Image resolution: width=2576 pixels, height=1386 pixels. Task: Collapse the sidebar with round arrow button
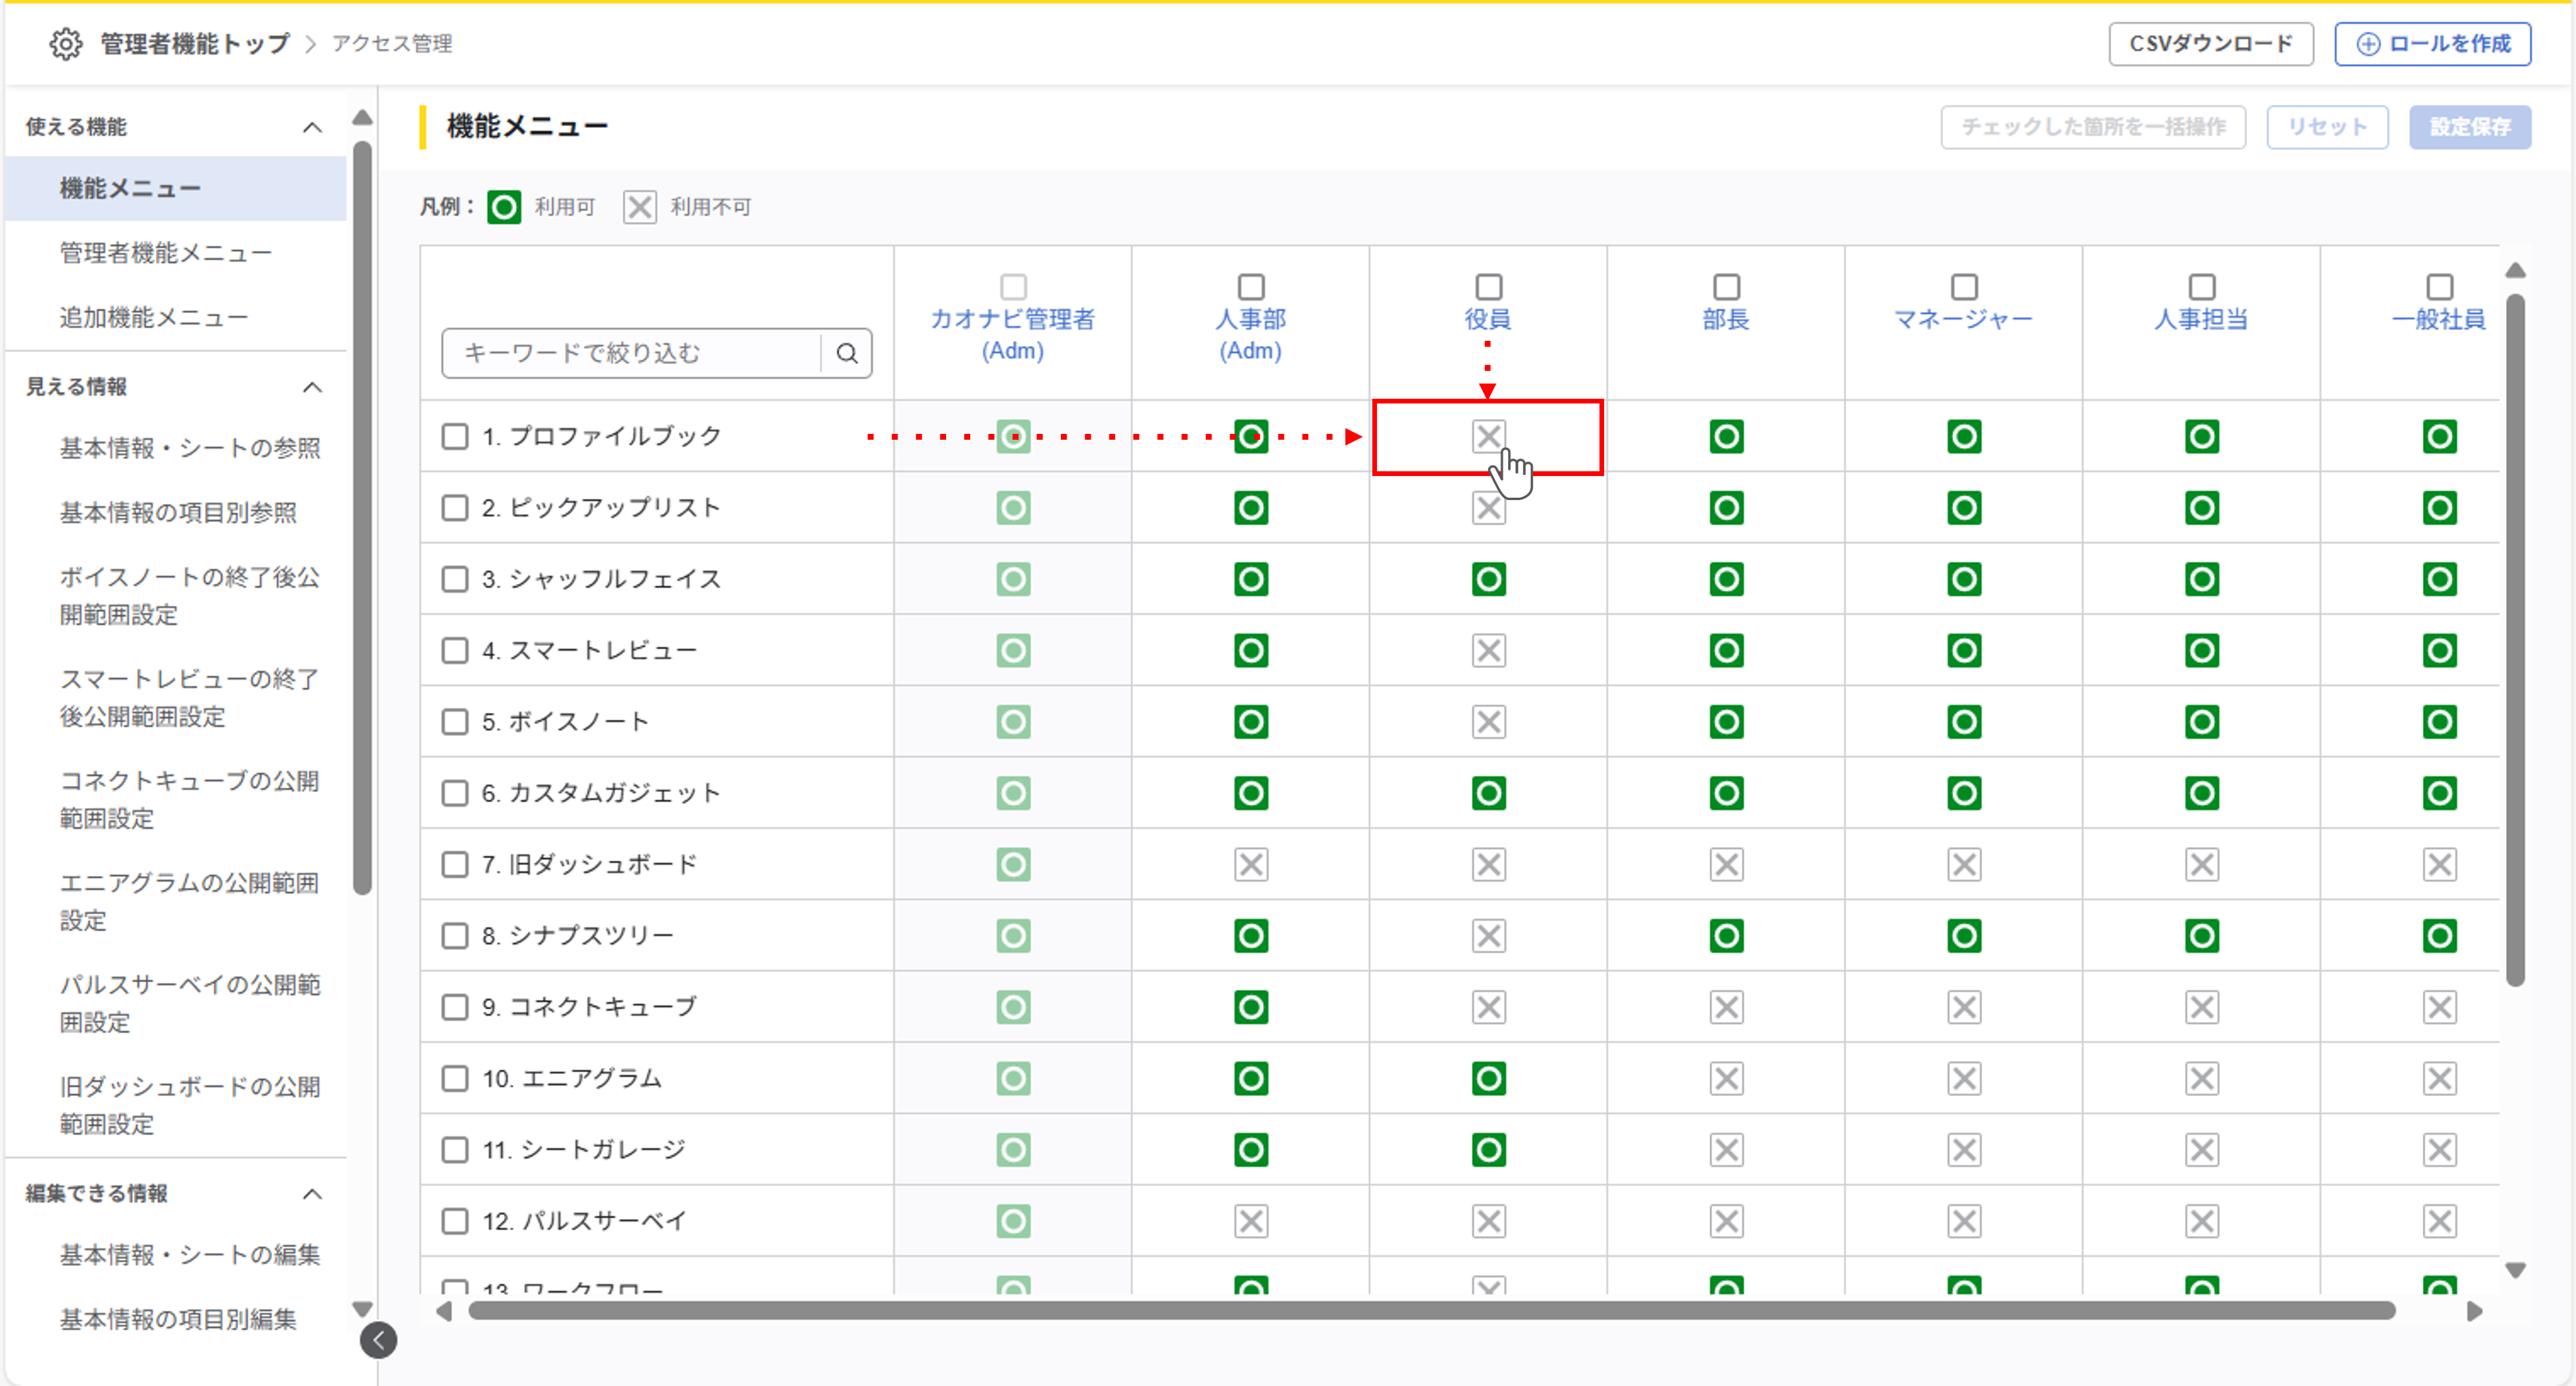379,1340
